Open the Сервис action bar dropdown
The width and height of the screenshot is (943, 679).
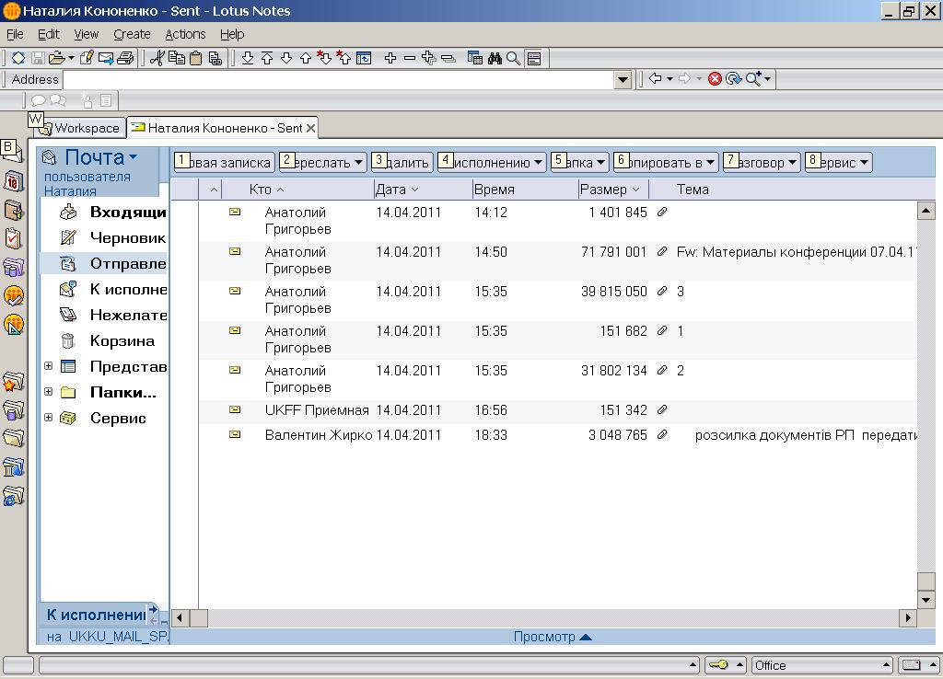pyautogui.click(x=839, y=162)
